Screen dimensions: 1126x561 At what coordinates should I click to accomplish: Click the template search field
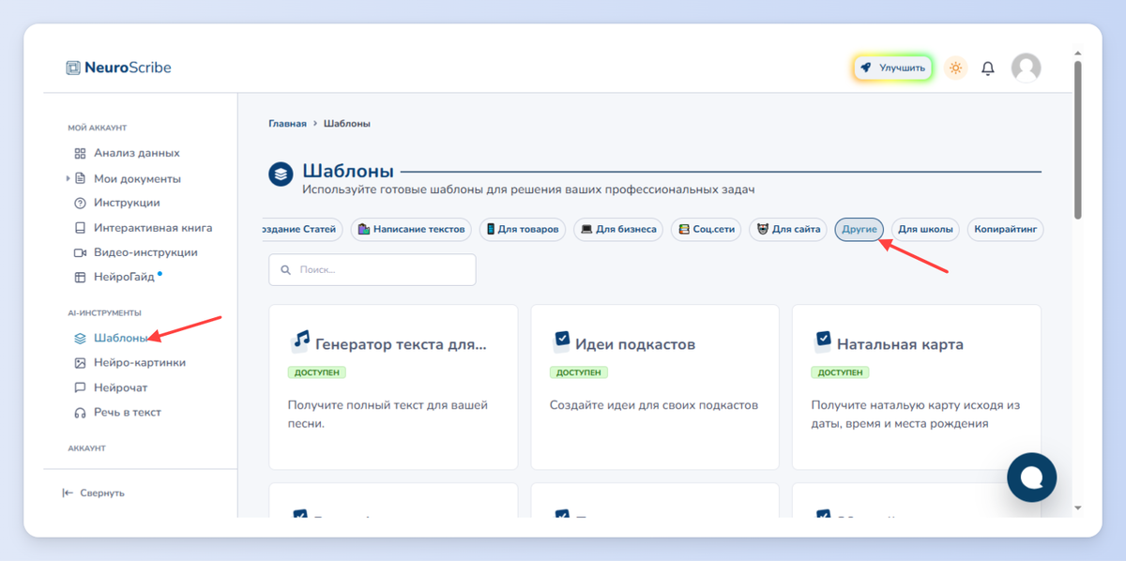pyautogui.click(x=373, y=269)
